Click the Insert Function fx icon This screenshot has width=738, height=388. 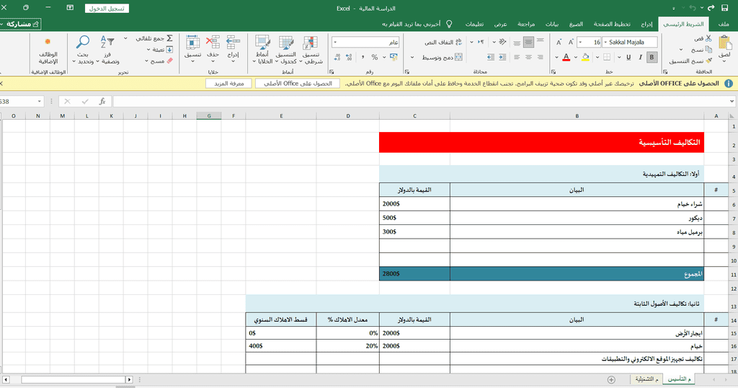click(x=102, y=102)
